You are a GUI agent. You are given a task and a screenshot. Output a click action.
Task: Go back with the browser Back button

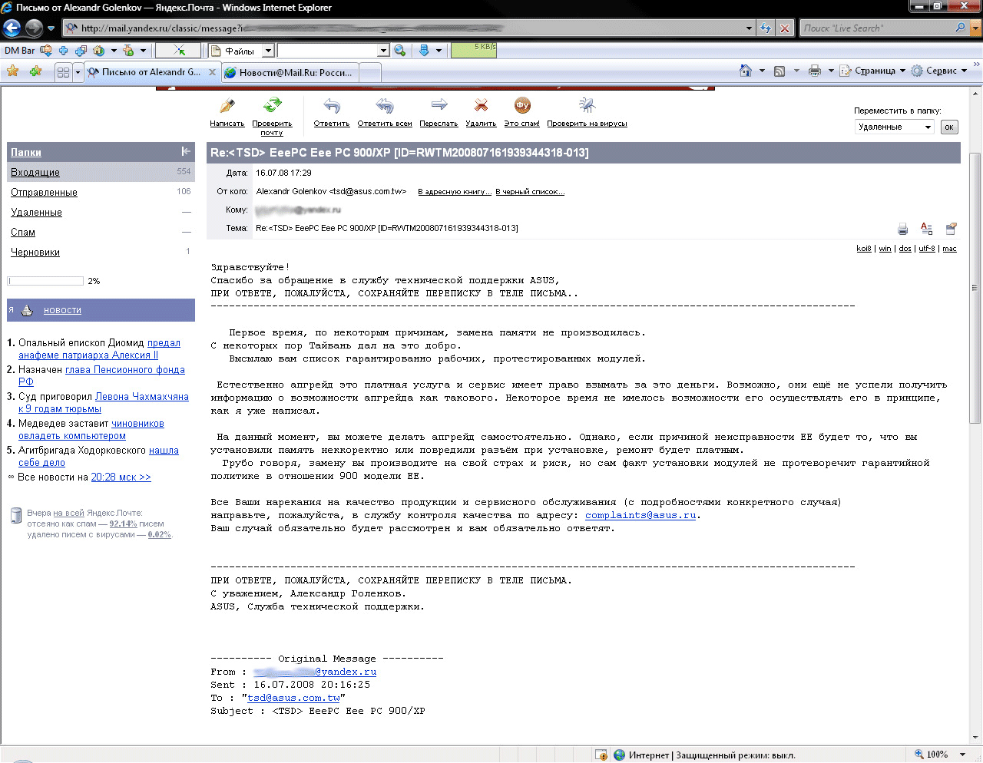pos(12,28)
